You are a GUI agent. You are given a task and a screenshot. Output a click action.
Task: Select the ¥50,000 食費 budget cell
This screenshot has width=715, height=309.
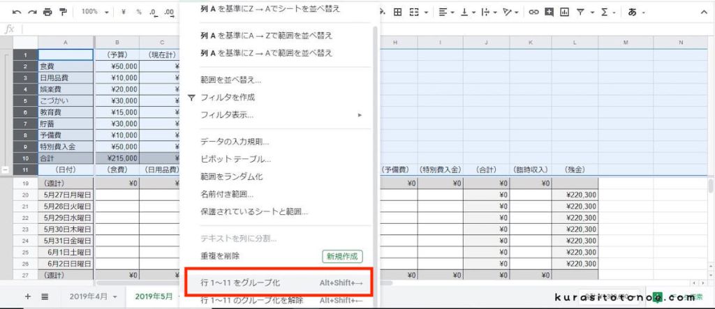click(117, 66)
